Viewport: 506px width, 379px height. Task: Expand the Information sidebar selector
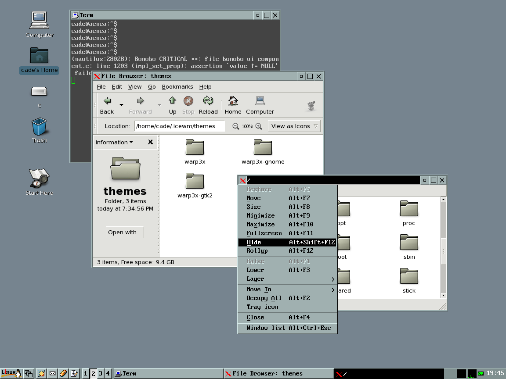click(x=114, y=142)
